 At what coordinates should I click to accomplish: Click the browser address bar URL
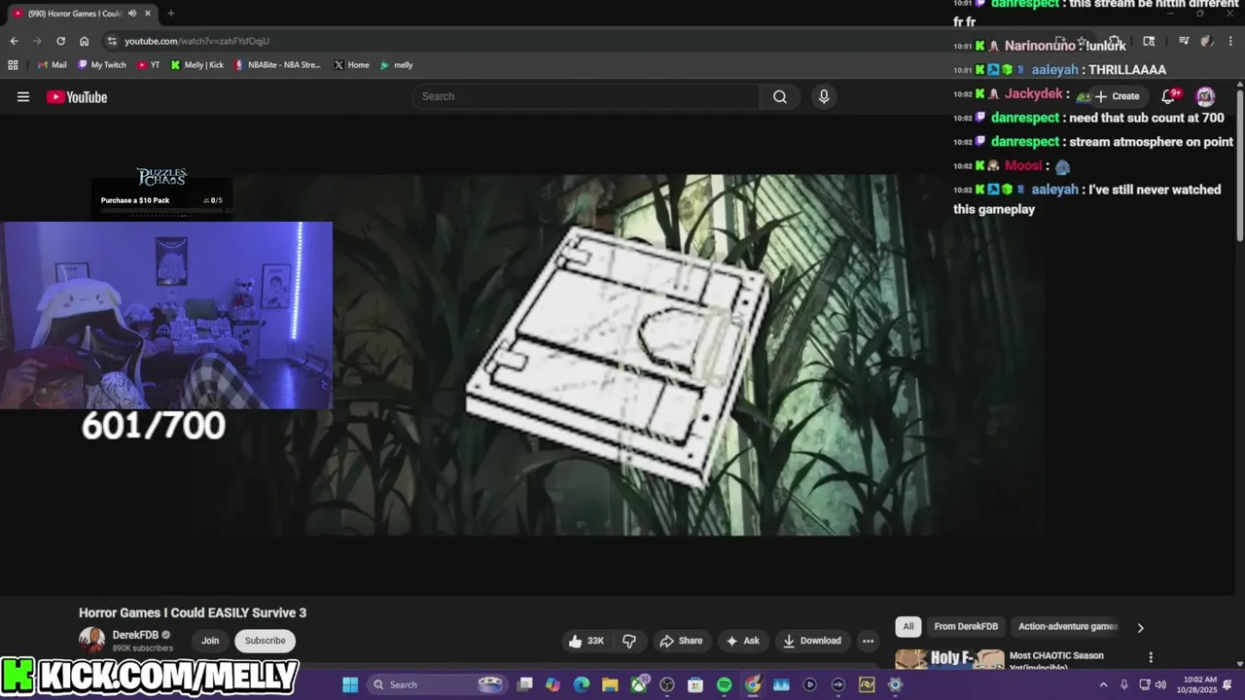point(196,41)
